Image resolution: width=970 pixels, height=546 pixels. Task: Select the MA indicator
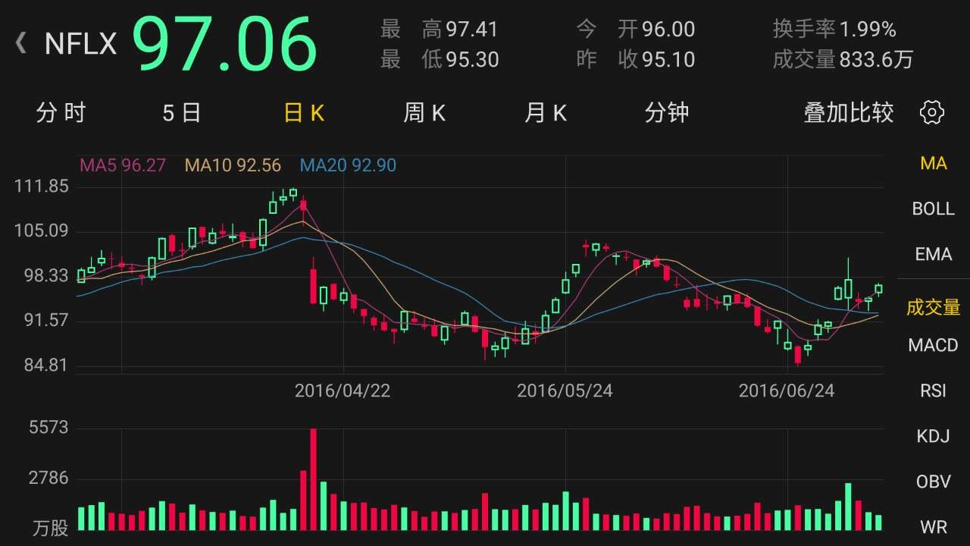[933, 163]
